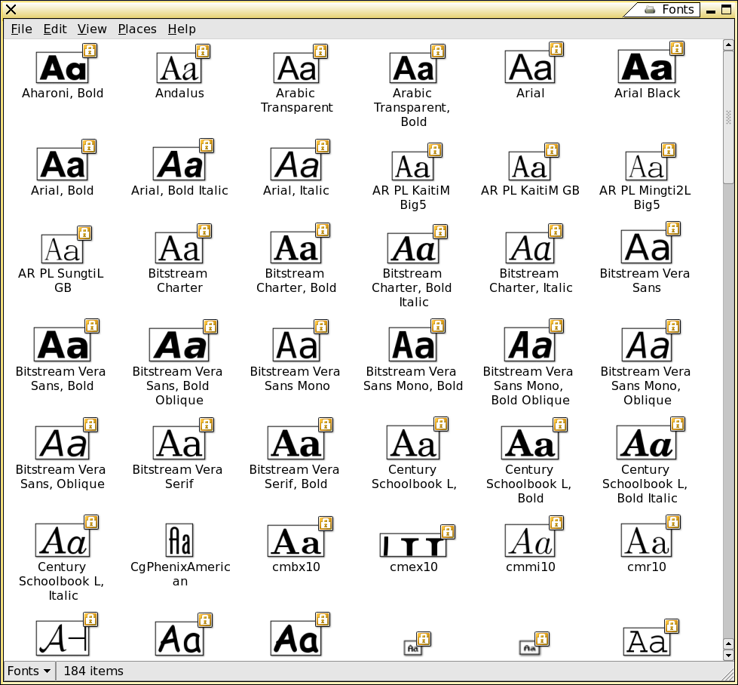Select the cmex10 font icon

tap(413, 545)
